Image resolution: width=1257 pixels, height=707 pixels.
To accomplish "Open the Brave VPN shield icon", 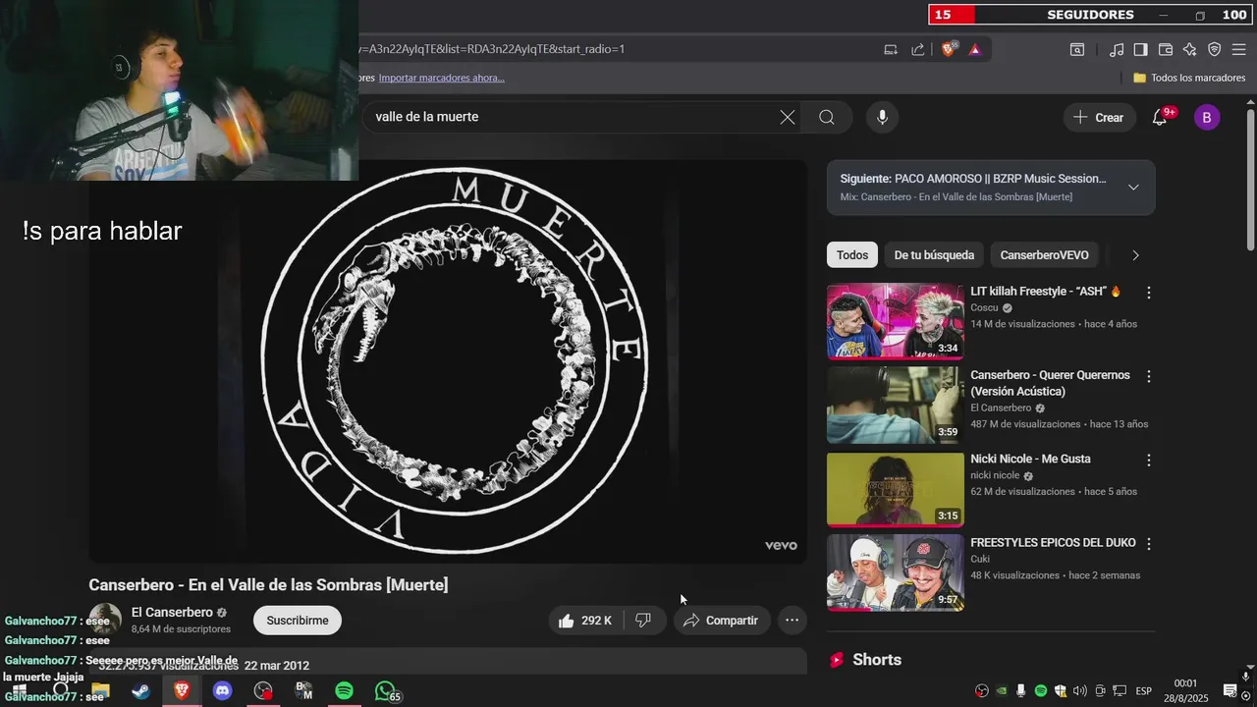I will (1214, 49).
